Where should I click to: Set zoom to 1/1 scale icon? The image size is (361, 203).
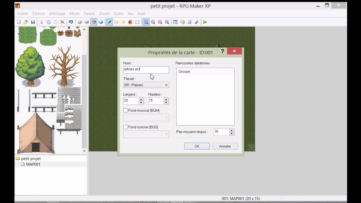coord(146,22)
